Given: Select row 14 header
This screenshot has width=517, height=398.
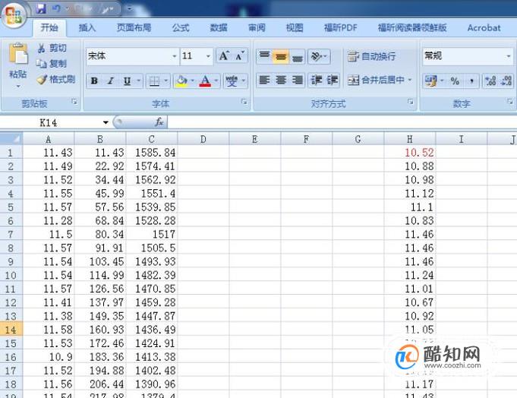Looking at the screenshot, I should coord(11,330).
